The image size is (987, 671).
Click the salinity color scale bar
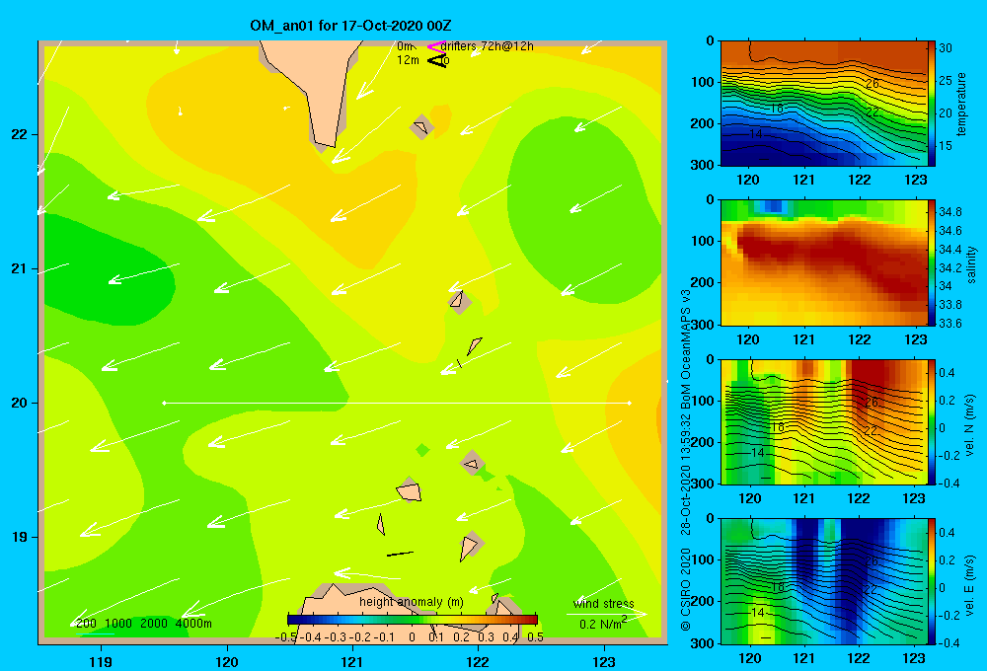(x=932, y=263)
